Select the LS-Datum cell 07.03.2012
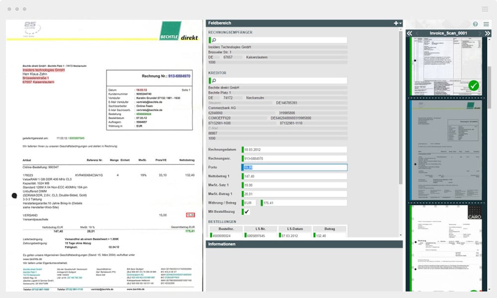Screen dimensions: 497x298 [295, 235]
